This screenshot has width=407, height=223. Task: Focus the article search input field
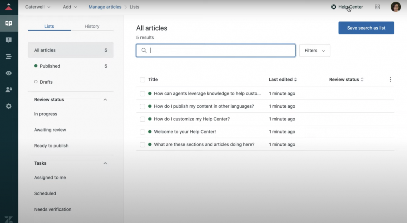coord(216,50)
